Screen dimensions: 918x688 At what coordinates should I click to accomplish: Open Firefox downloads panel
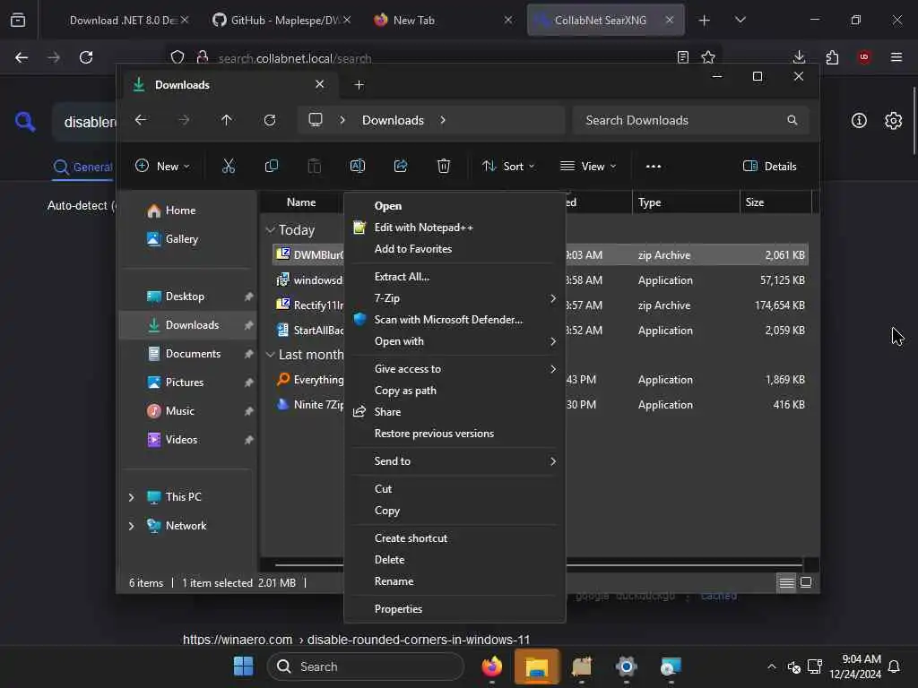[x=799, y=57]
